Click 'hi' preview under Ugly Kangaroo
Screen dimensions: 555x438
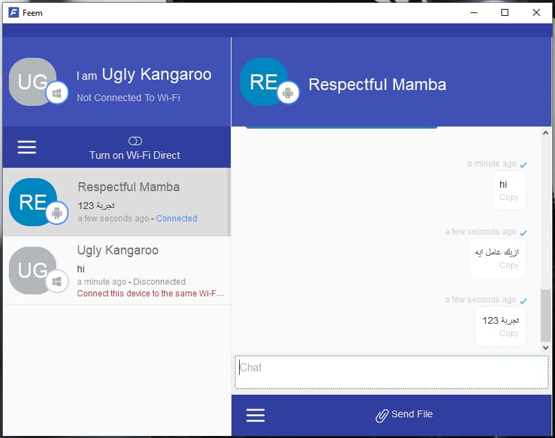(x=80, y=269)
